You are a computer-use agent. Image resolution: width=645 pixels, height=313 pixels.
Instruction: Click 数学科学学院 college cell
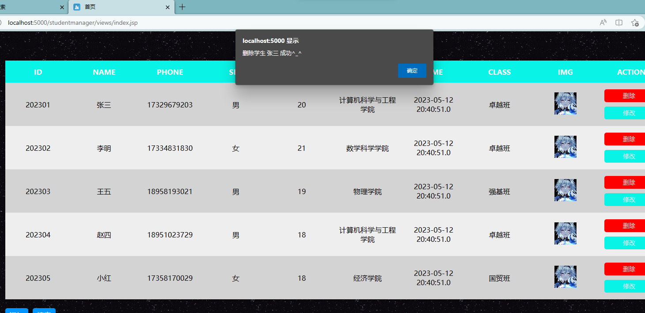(368, 148)
